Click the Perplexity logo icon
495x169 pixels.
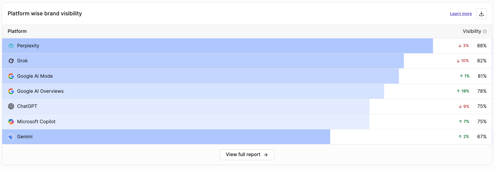coord(11,46)
